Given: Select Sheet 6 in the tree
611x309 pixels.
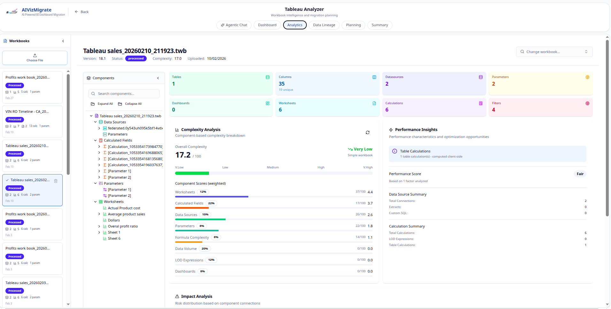Looking at the screenshot, I should (x=114, y=238).
